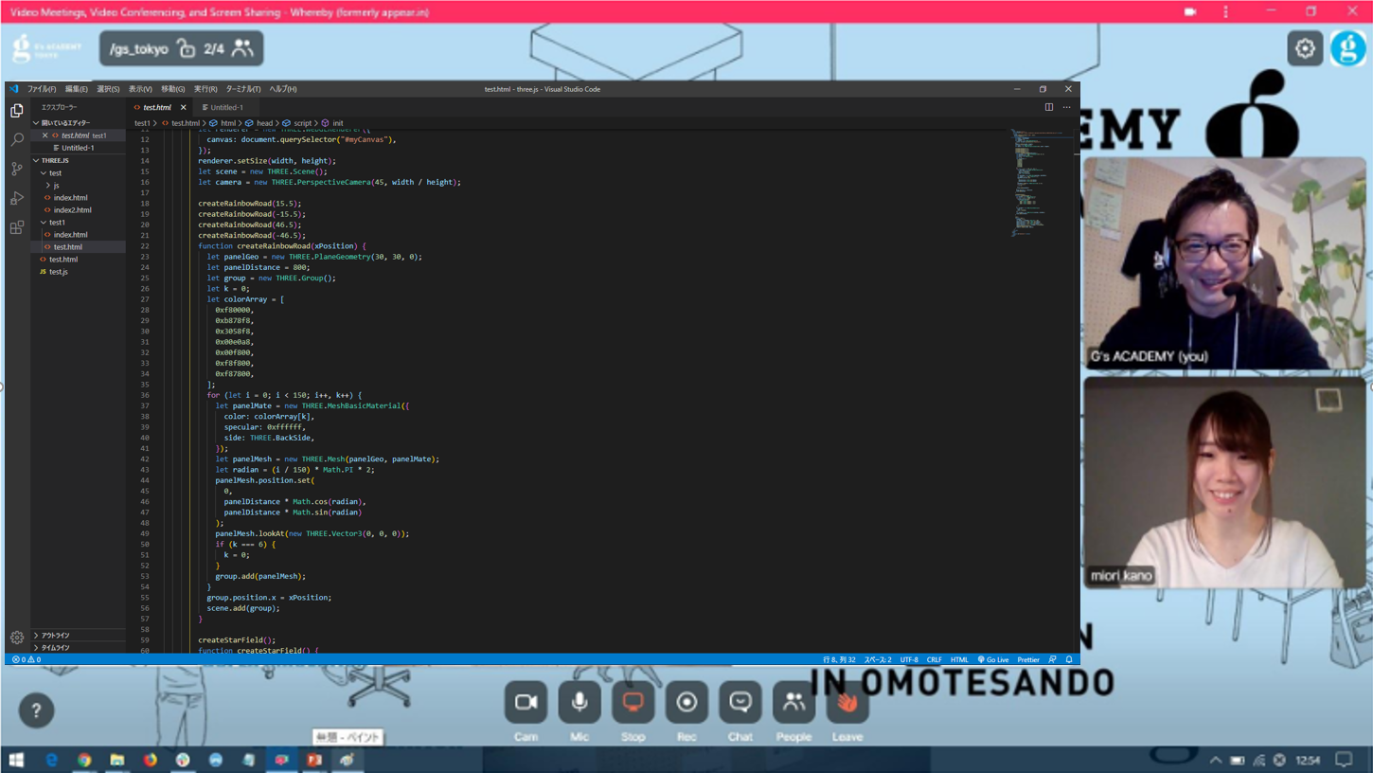This screenshot has width=1373, height=773.
Task: Leave the meeting with Leave button
Action: (x=847, y=703)
